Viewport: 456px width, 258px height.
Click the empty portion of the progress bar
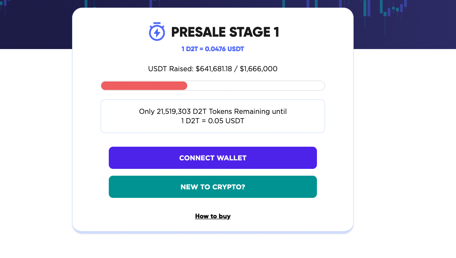(x=256, y=85)
